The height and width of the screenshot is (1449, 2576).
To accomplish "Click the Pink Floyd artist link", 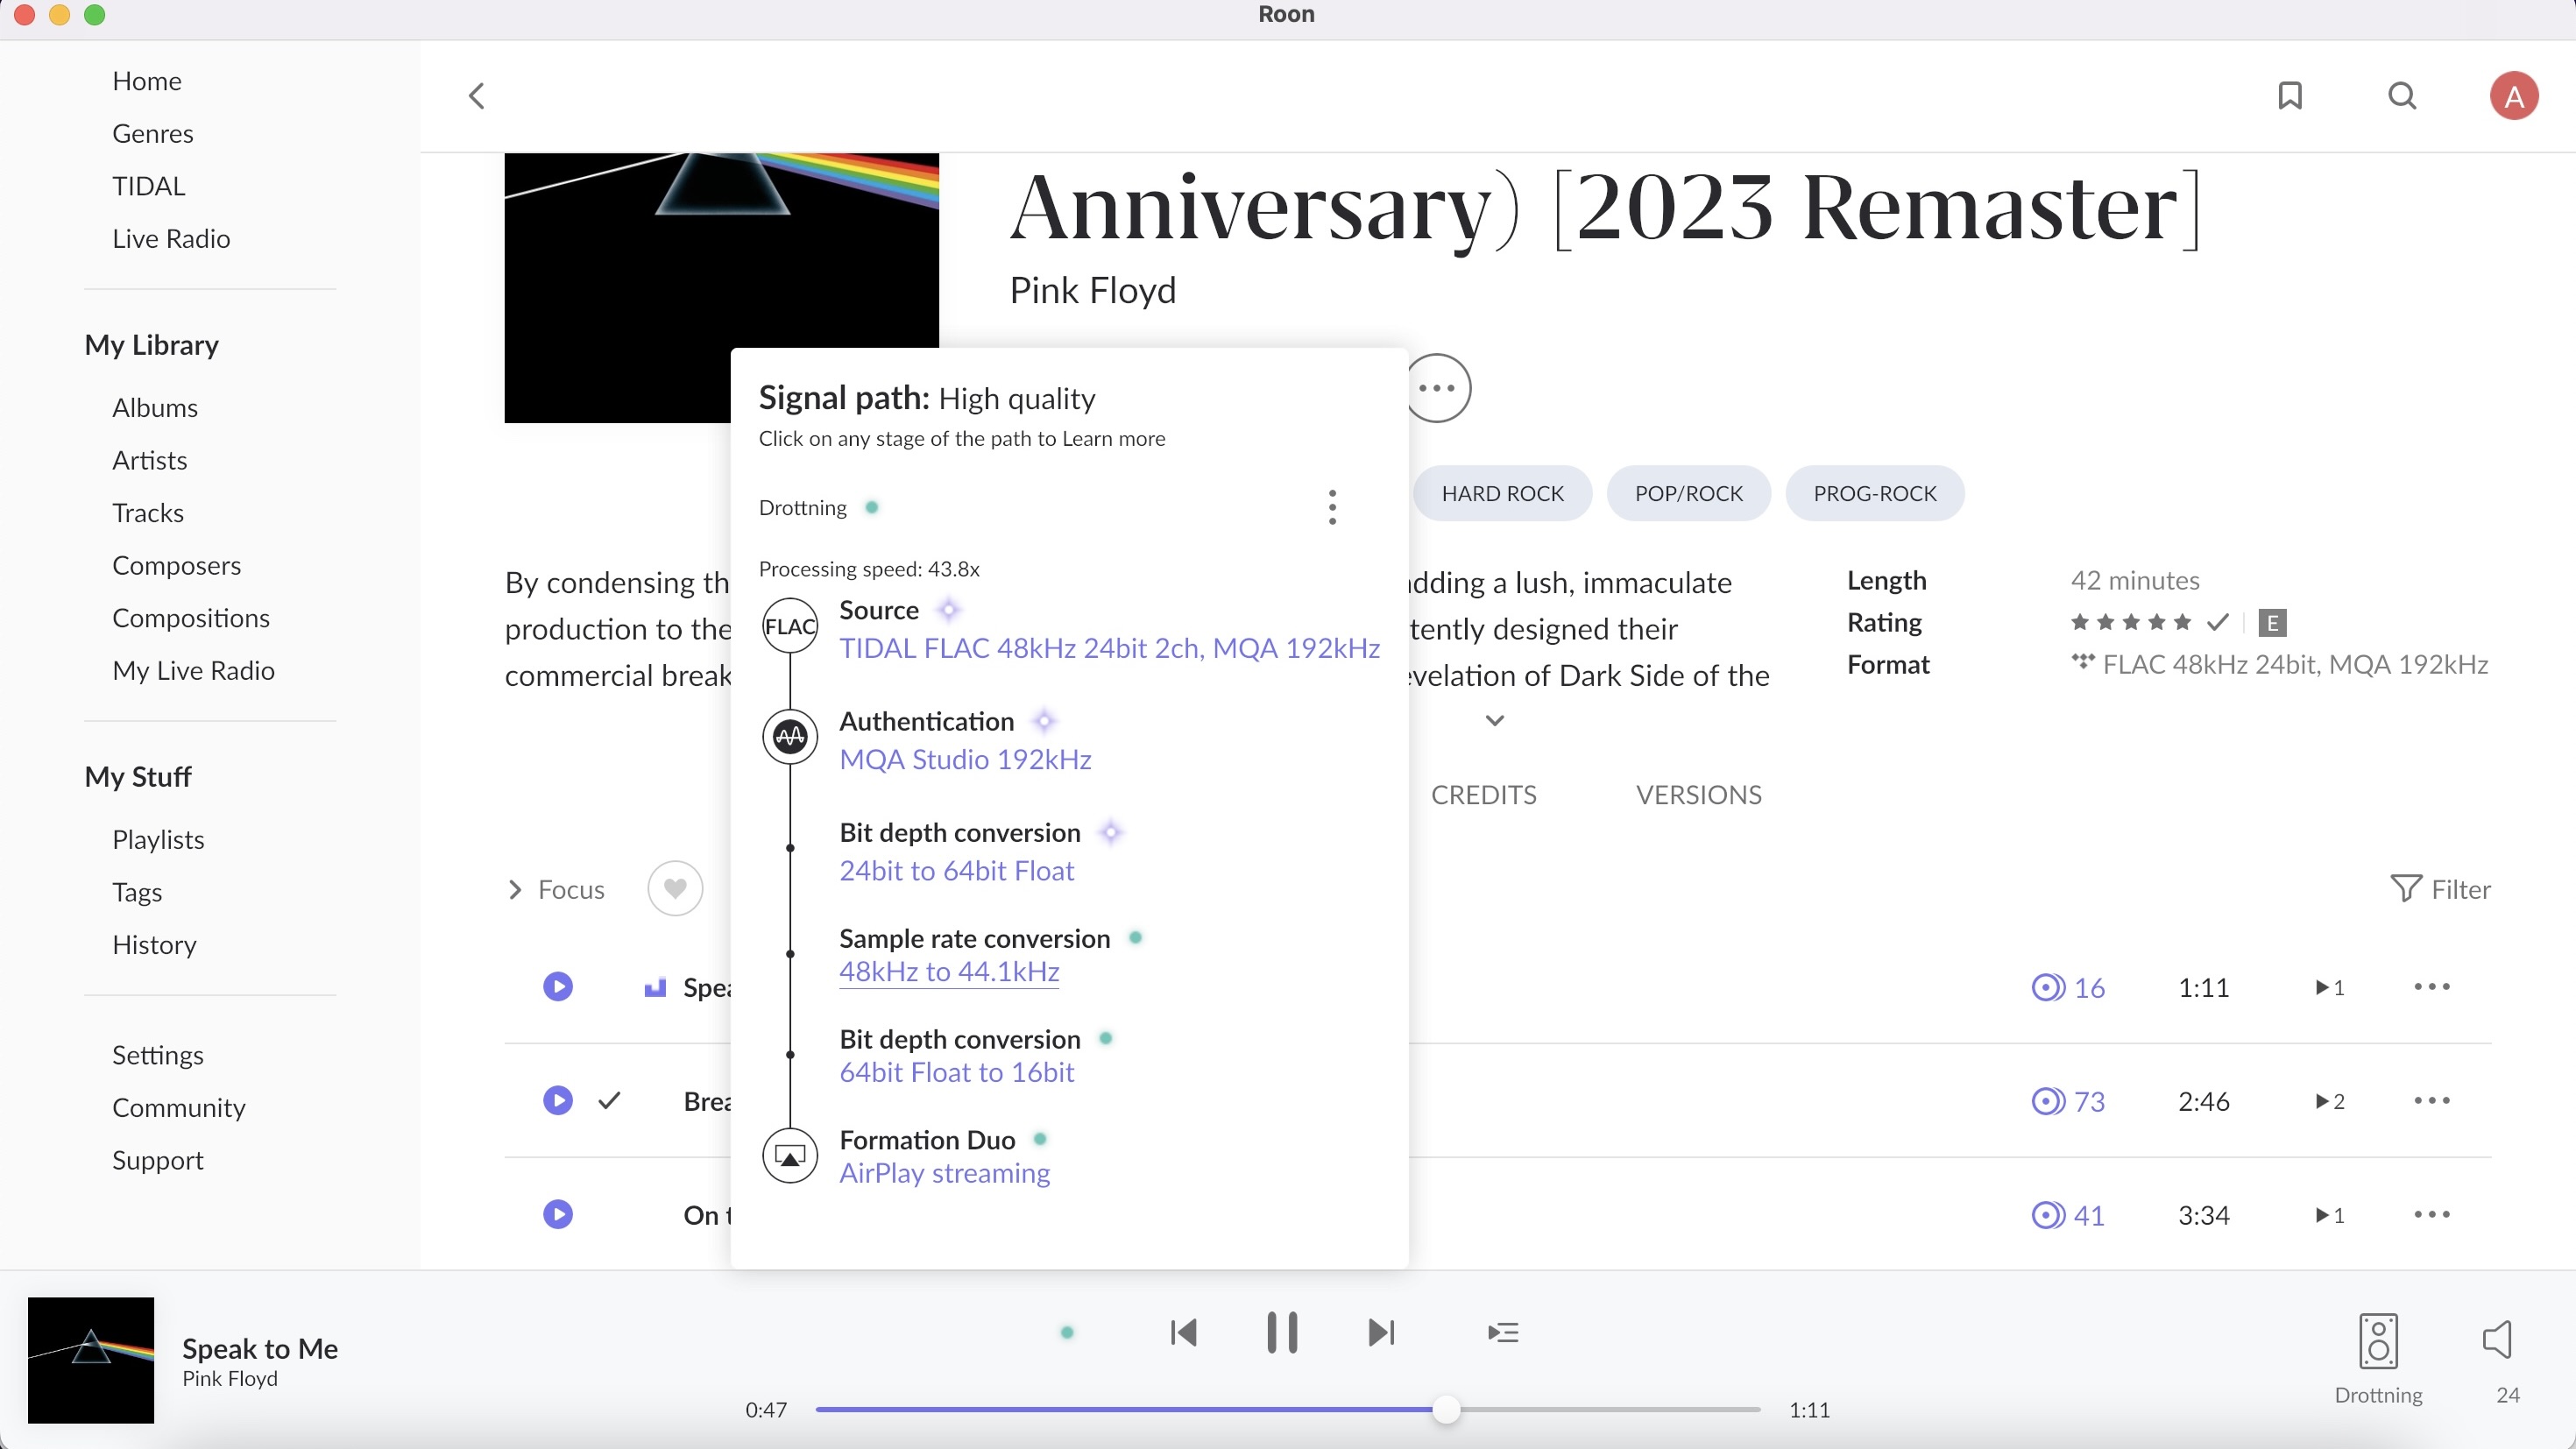I will point(1092,290).
